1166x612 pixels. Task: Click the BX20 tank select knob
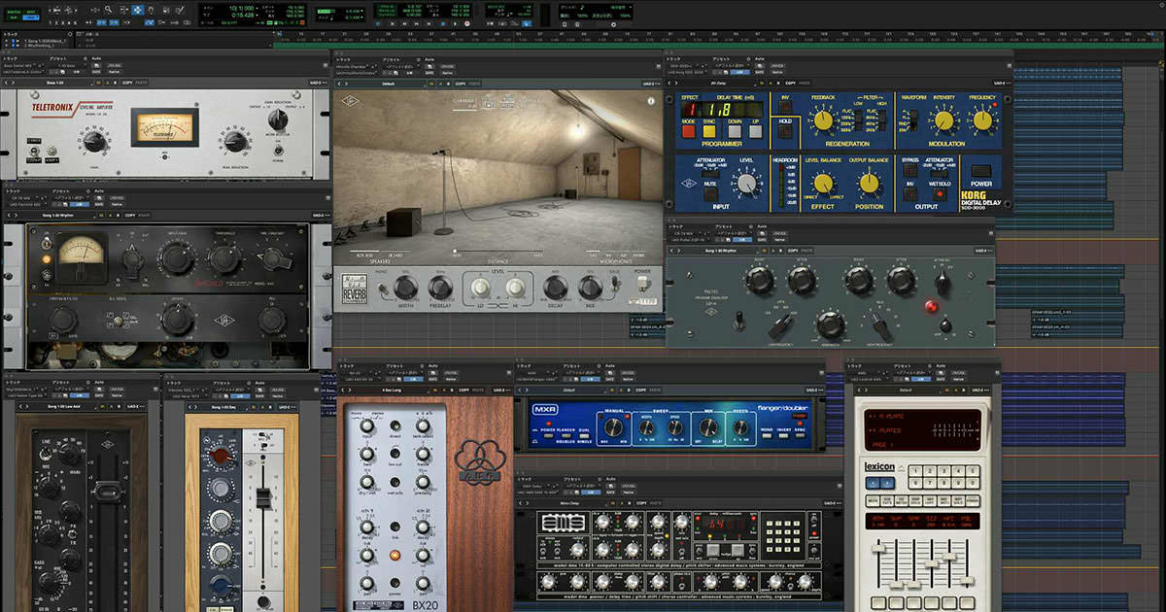424,427
